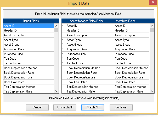158x117 pixels.
Task: Select 'Book Depreciation Method' in Import Fields list
Action: click(x=29, y=68)
